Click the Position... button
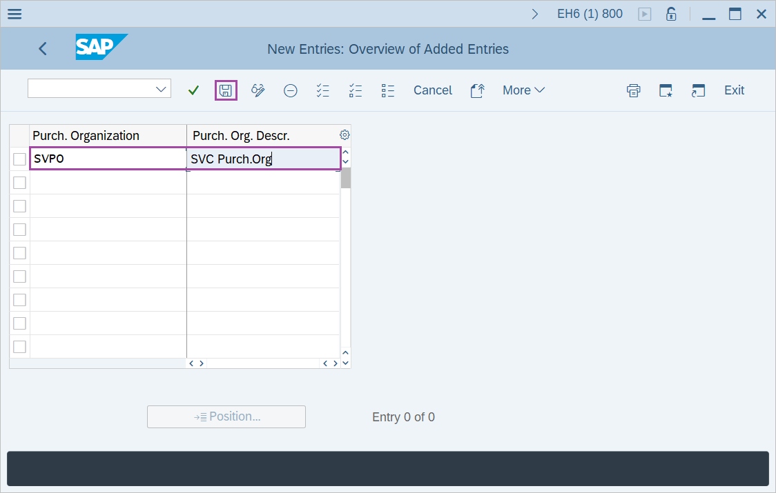776x493 pixels. click(226, 416)
